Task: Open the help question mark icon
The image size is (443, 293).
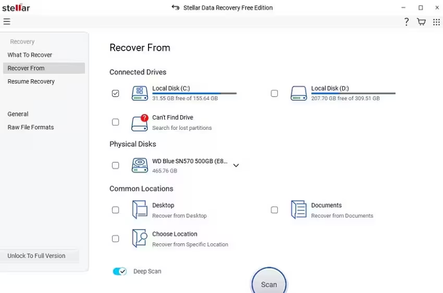Action: point(407,22)
